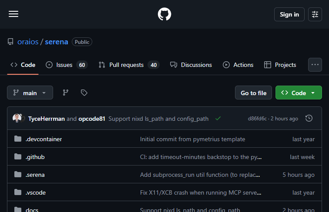Switch to the Projects tab

pos(280,65)
